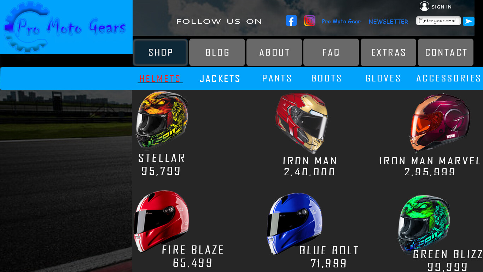The image size is (483, 272).
Task: Switch to the Jackets category tab
Action: [x=220, y=78]
